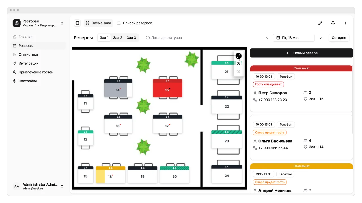Click the plus icon in top bar
The image size is (362, 203).
pyautogui.click(x=345, y=23)
